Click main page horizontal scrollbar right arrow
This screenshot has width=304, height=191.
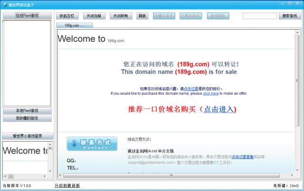tap(292, 175)
